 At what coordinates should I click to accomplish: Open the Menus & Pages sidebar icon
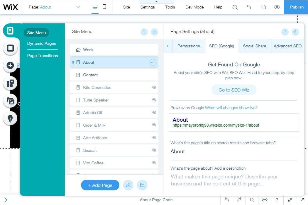10,31
